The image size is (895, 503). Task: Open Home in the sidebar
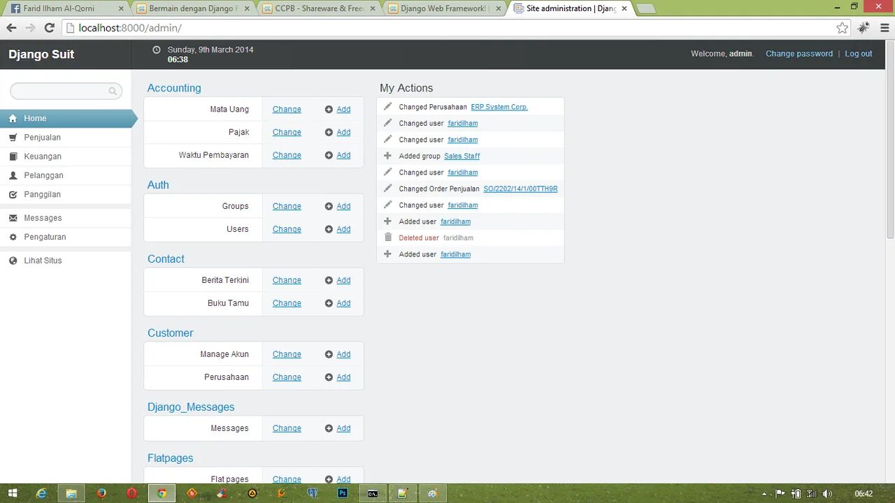coord(66,119)
